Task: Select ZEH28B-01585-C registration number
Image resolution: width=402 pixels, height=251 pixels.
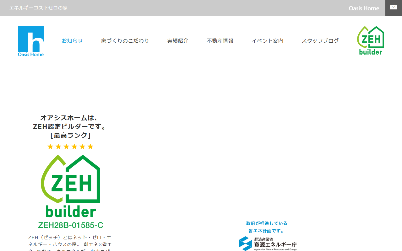Action: (x=71, y=225)
